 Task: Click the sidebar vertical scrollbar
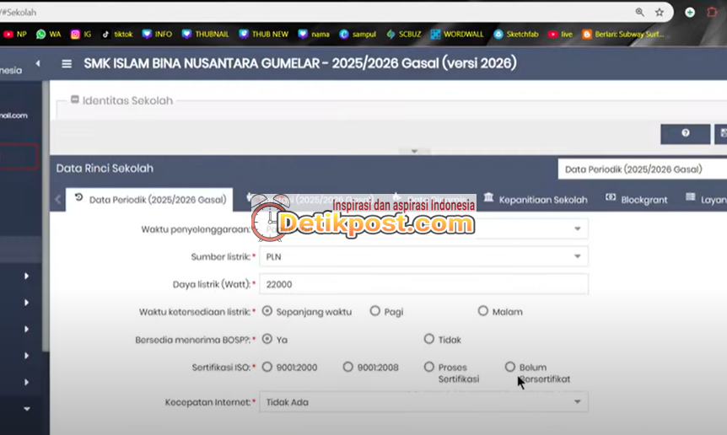[x=46, y=216]
